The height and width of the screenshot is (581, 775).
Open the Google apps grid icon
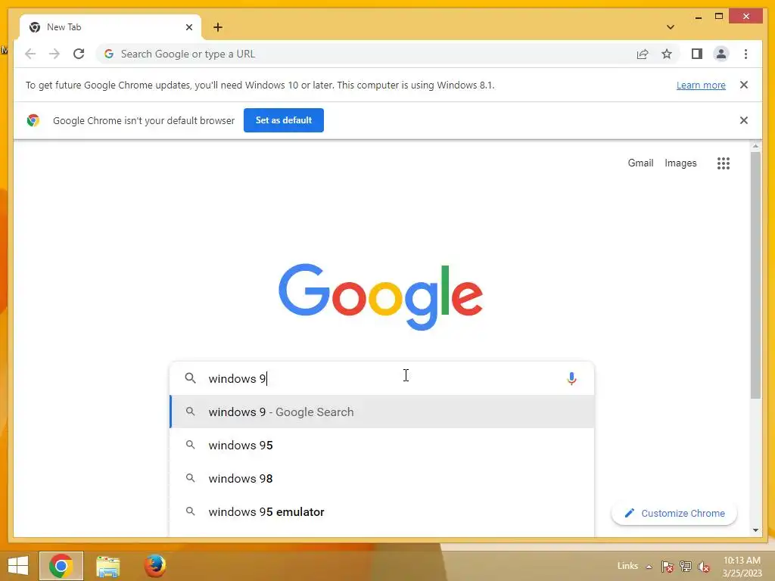723,163
